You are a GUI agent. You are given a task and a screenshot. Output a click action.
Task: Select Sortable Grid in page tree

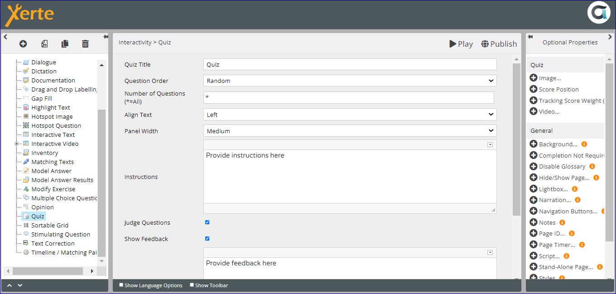[x=50, y=225]
